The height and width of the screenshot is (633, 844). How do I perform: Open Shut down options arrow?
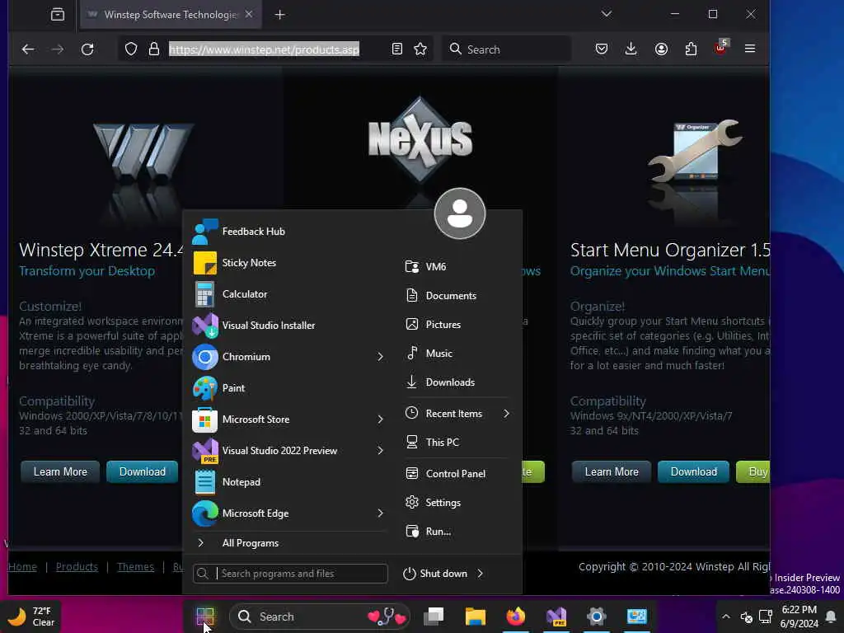point(481,574)
